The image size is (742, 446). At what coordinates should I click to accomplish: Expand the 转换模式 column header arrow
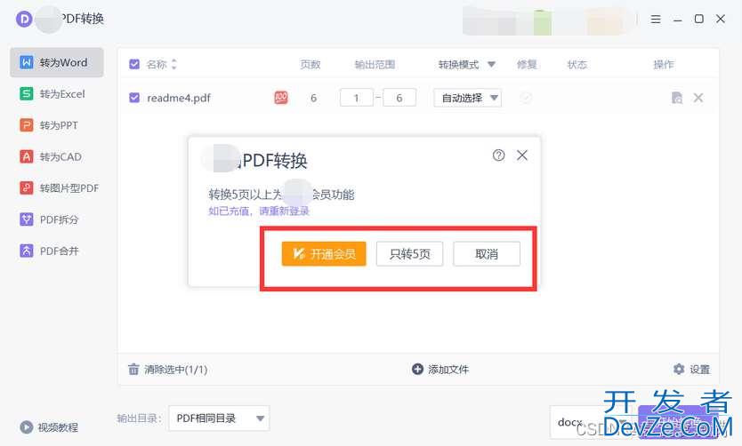click(492, 65)
